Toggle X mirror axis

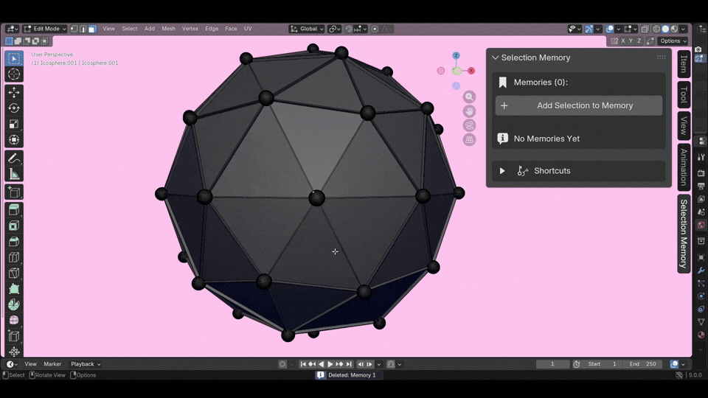(x=623, y=41)
